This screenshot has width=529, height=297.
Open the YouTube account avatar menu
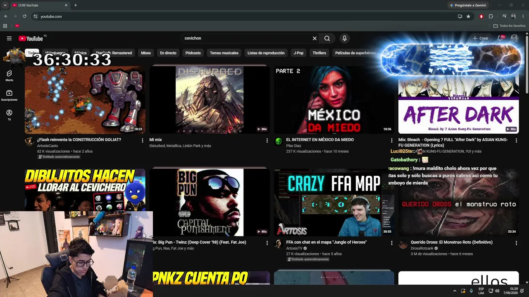click(515, 38)
